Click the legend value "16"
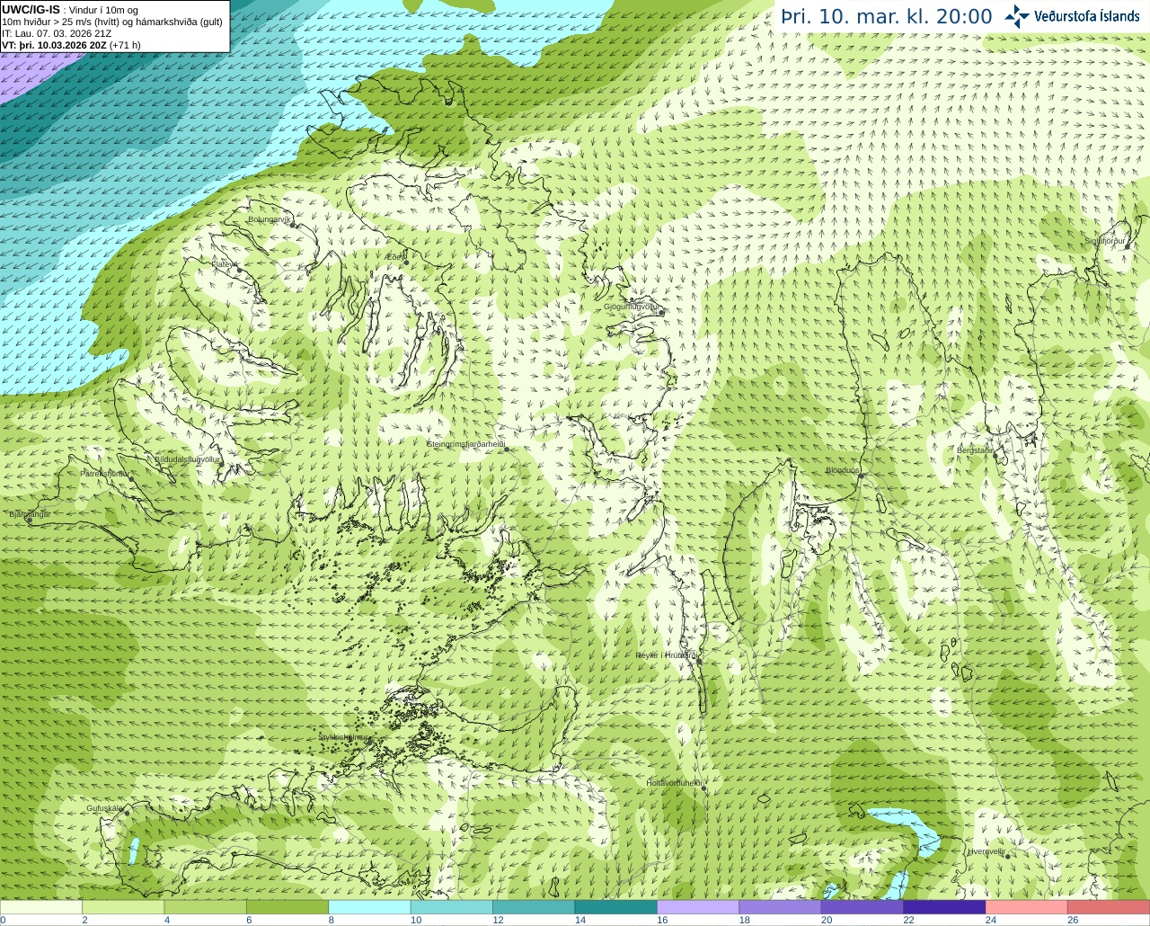This screenshot has height=926, width=1150. (662, 920)
